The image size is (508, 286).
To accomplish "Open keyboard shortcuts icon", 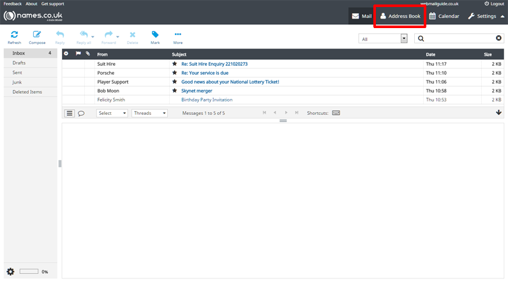I will (336, 113).
